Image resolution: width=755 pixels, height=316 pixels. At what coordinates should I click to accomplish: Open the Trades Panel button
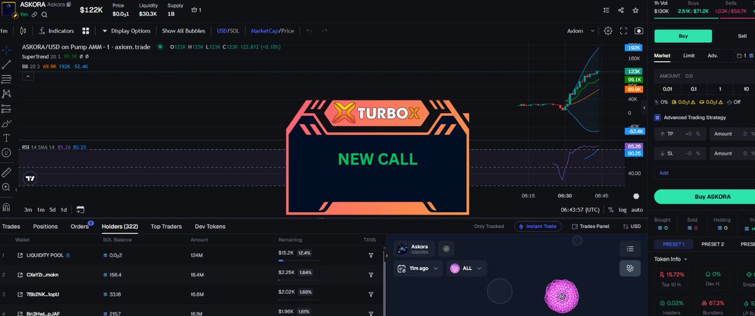pyautogui.click(x=591, y=226)
